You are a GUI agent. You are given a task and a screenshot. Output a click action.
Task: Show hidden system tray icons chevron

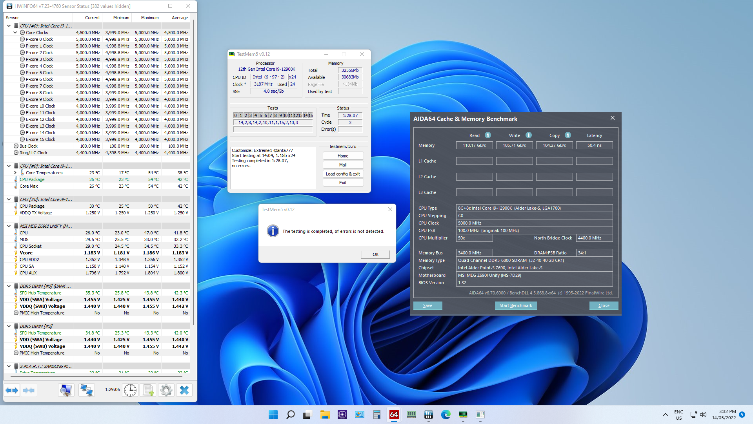click(x=665, y=415)
